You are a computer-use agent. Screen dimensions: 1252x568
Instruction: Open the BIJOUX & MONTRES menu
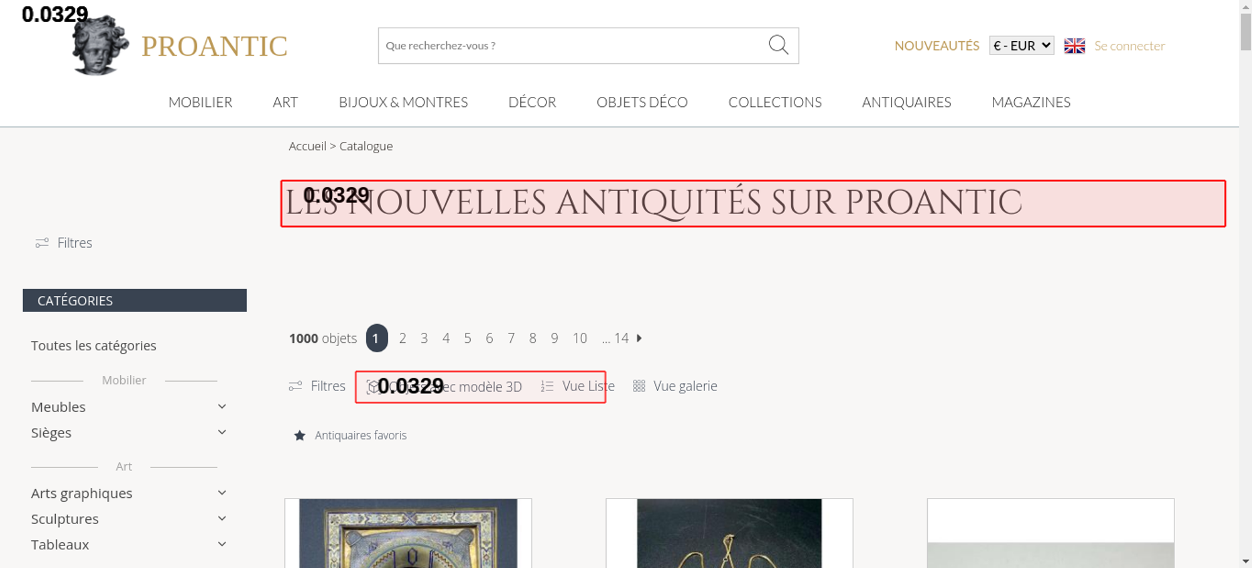403,102
